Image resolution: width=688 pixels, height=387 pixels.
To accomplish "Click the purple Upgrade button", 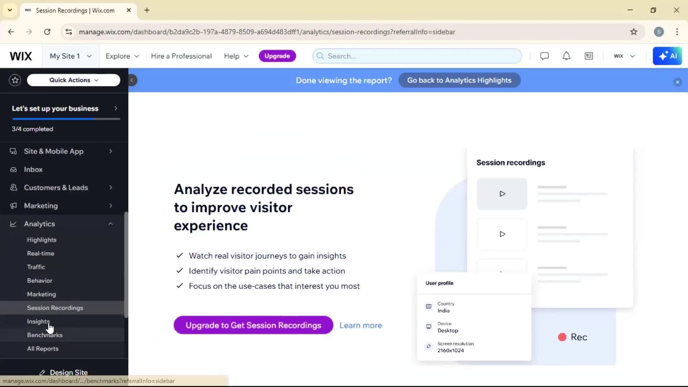I will click(277, 56).
